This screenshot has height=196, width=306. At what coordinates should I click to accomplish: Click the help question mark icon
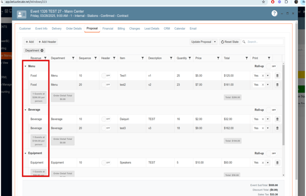pyautogui.click(x=274, y=13)
